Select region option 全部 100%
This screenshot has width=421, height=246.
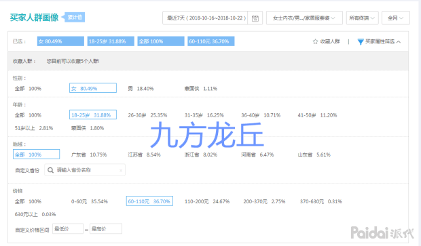point(36,155)
